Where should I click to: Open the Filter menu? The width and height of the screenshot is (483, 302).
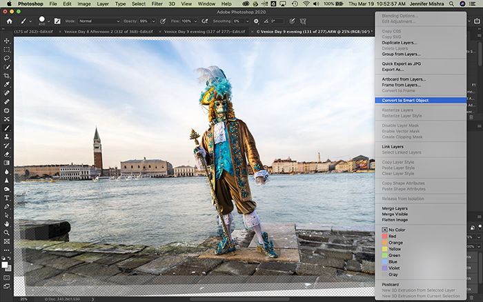157,3
